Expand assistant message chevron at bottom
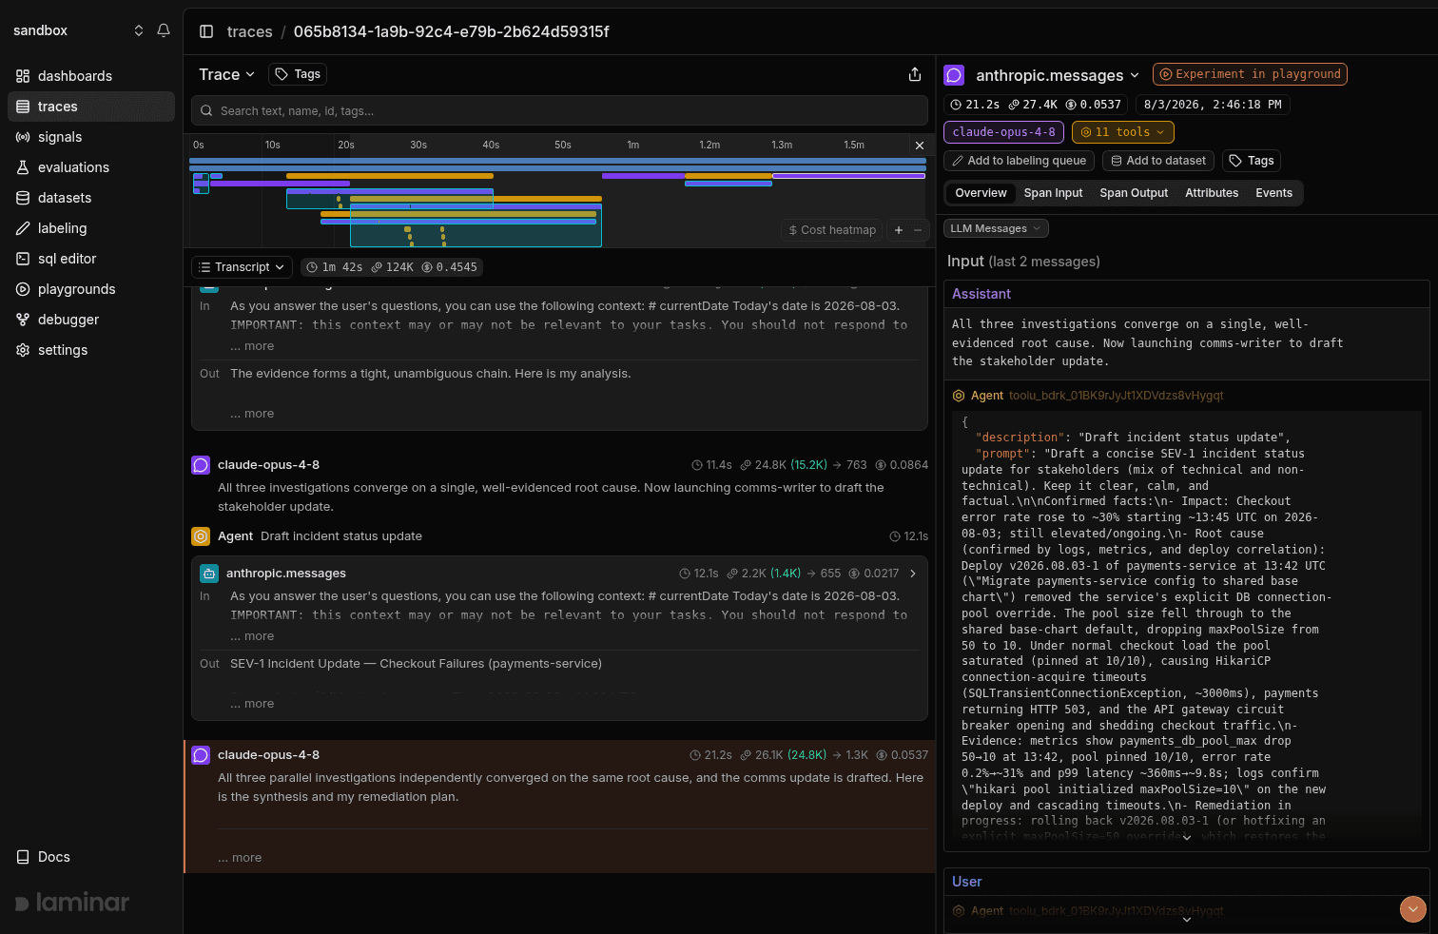Image resolution: width=1438 pixels, height=934 pixels. [x=1187, y=838]
